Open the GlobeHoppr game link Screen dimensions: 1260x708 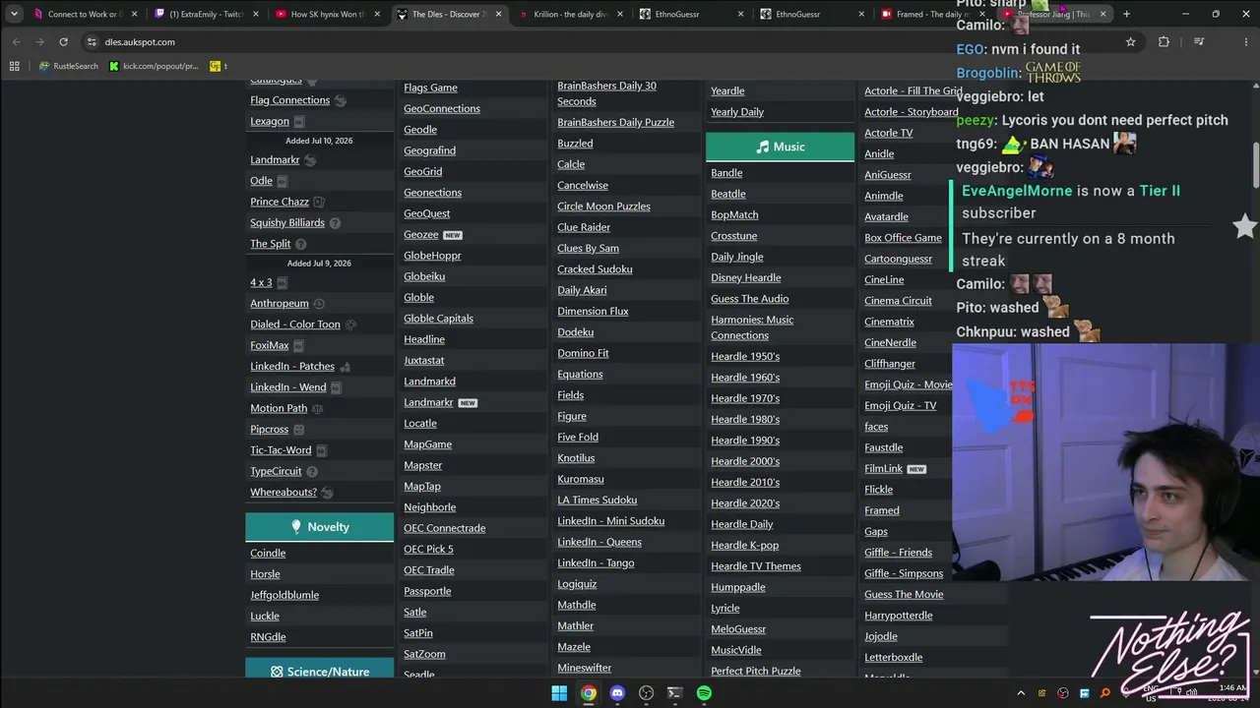click(432, 256)
